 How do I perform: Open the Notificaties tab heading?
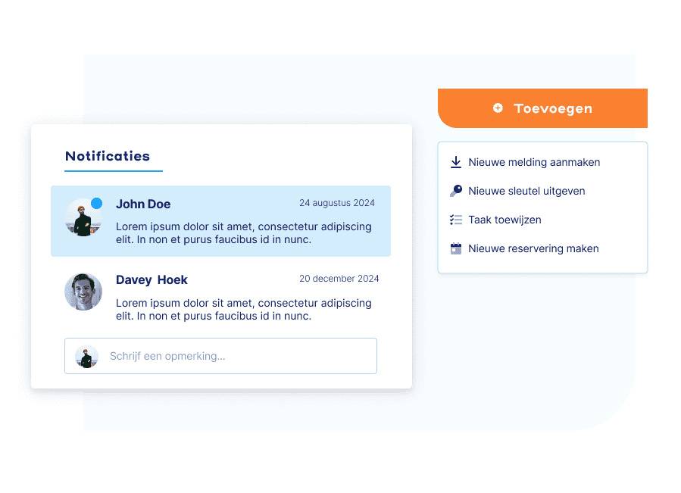108,156
